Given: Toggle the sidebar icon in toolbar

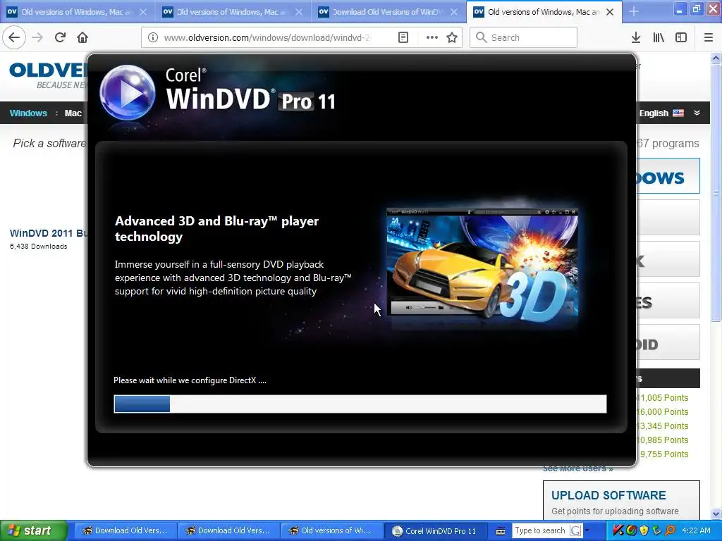Looking at the screenshot, I should coord(681,37).
